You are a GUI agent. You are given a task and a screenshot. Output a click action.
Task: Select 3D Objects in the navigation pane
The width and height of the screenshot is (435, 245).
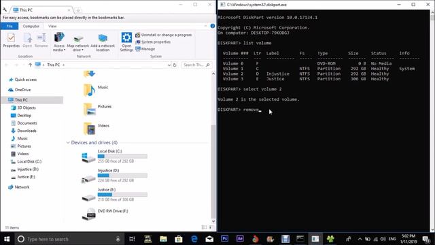(27, 108)
